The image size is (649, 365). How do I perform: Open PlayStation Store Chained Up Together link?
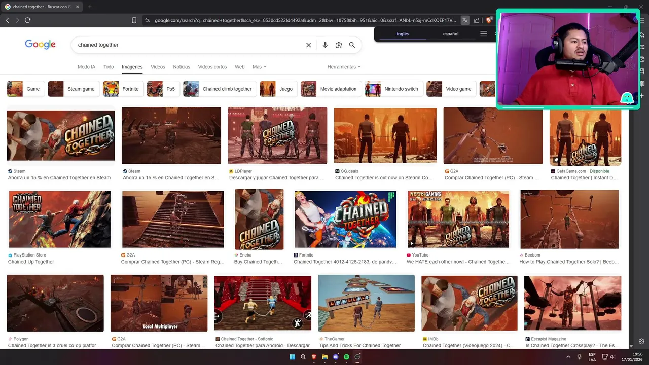pos(31,262)
